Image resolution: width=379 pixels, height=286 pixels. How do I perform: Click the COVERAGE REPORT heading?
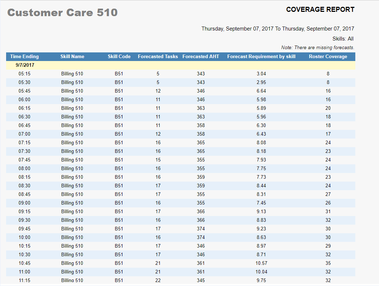(x=320, y=10)
